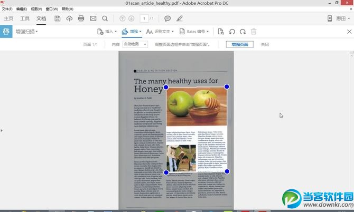Open the 识别文本 dropdown
Screen dimensions: 354x212
tap(160, 32)
